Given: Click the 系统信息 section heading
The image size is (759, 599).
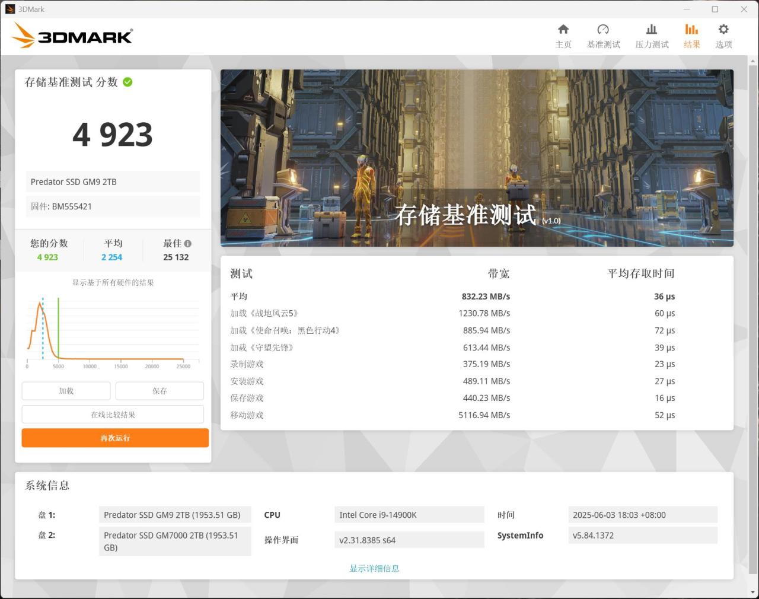Looking at the screenshot, I should (47, 486).
